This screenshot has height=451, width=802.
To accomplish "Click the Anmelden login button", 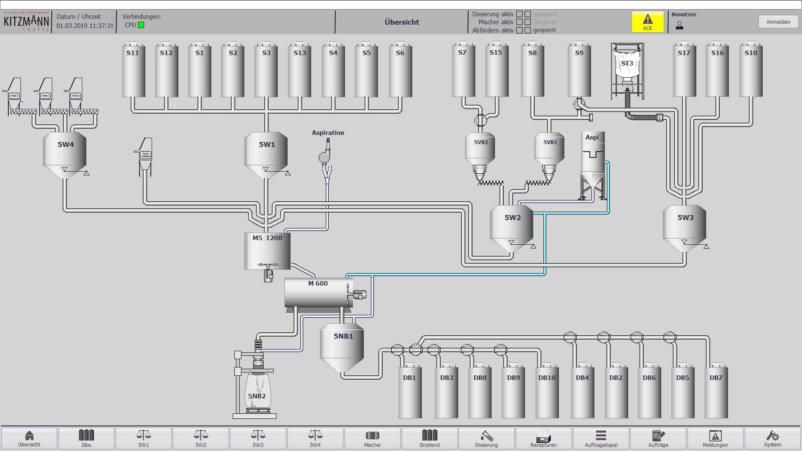I will (778, 22).
